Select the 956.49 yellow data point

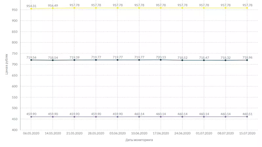[53, 8]
